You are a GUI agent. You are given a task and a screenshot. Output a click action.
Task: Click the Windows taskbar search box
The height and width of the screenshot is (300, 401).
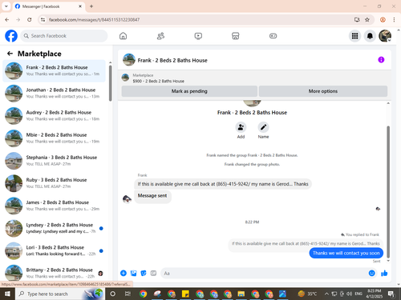click(x=60, y=294)
